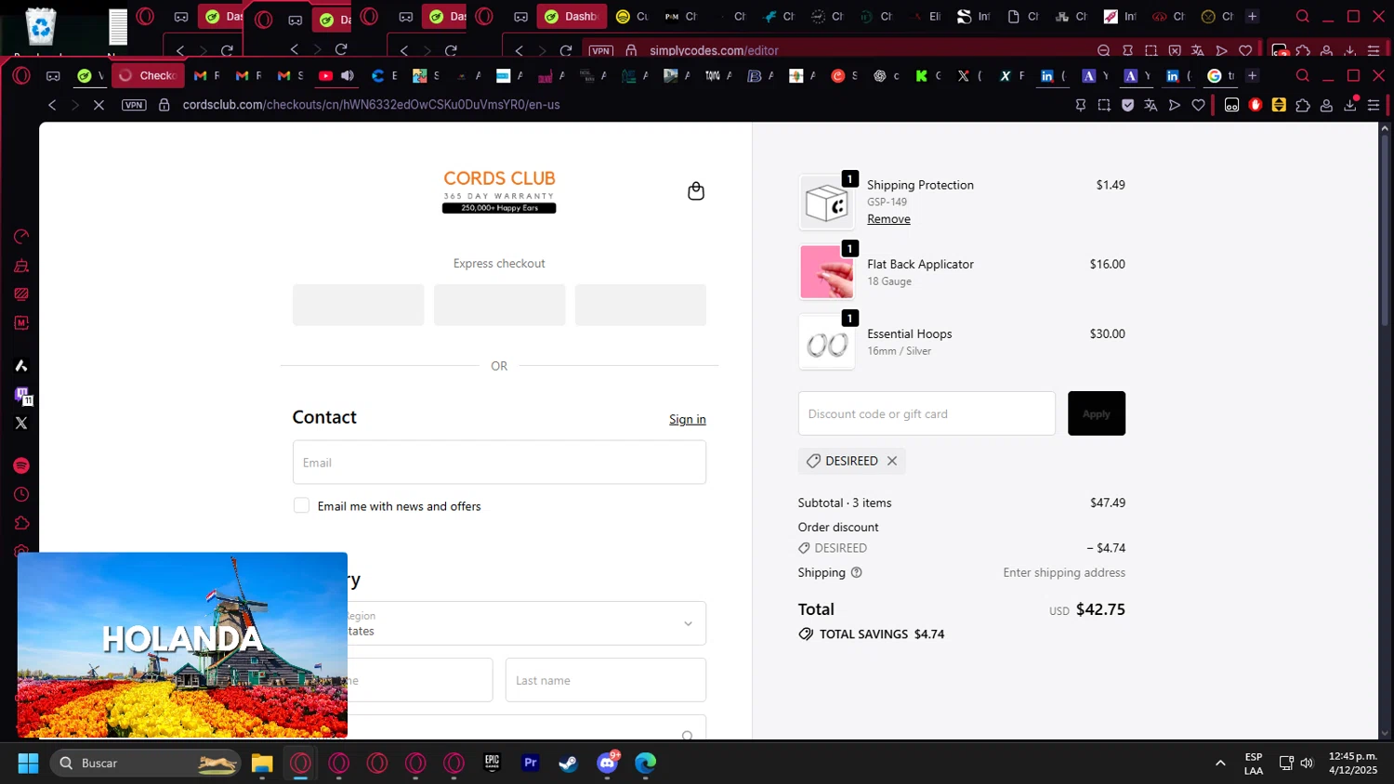Switch to Dashboard tab in back window
Image resolution: width=1394 pixels, height=784 pixels.
pyautogui.click(x=572, y=17)
